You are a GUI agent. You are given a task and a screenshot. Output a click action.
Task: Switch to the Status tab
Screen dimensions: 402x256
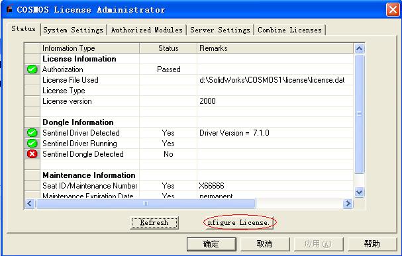click(23, 28)
